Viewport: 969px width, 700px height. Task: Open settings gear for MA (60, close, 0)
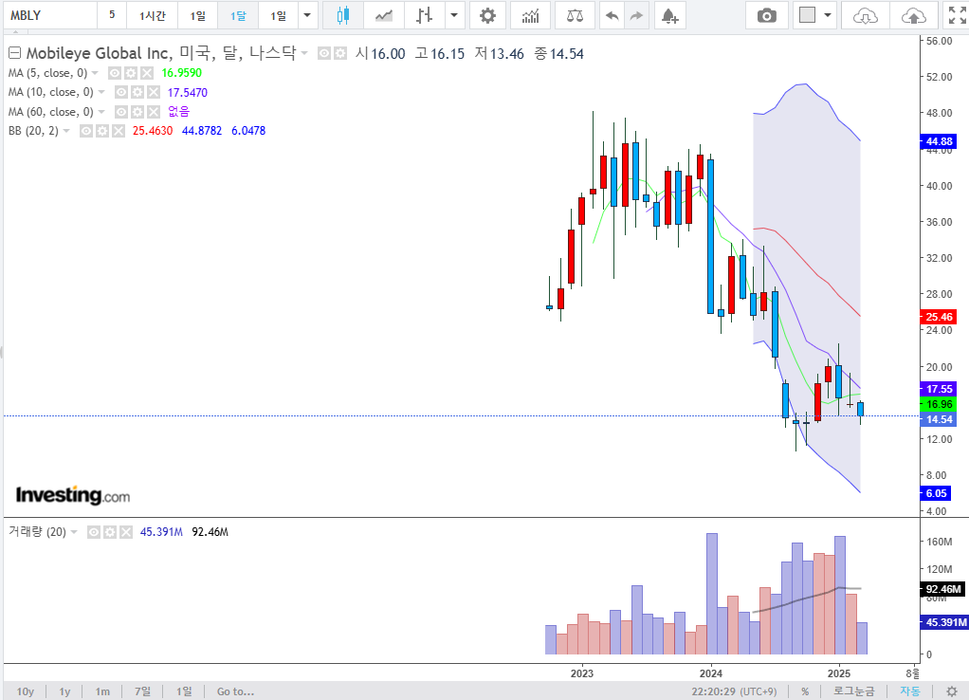pyautogui.click(x=137, y=112)
